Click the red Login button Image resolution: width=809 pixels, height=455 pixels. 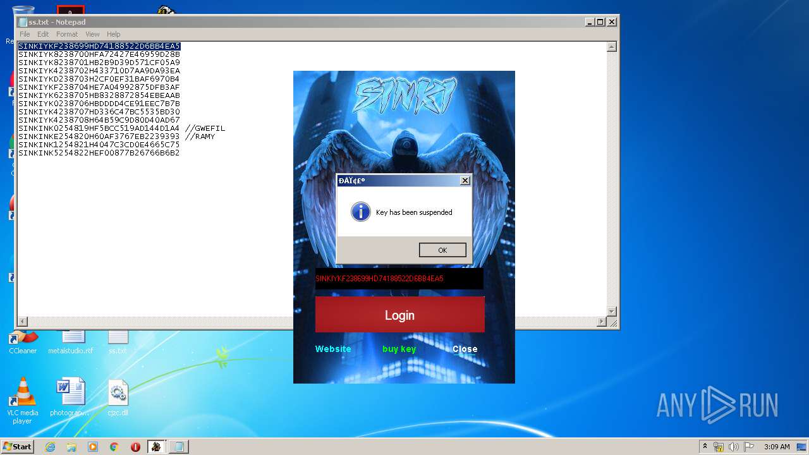click(x=399, y=315)
